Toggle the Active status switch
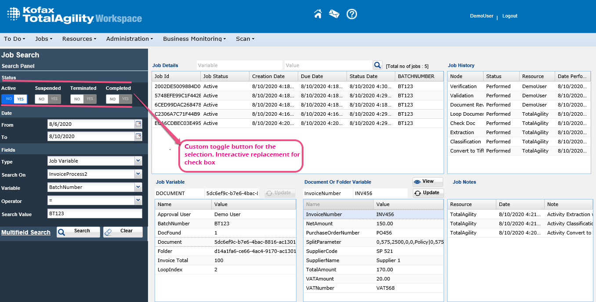Viewport: 596px width, 302px height. pyautogui.click(x=14, y=99)
